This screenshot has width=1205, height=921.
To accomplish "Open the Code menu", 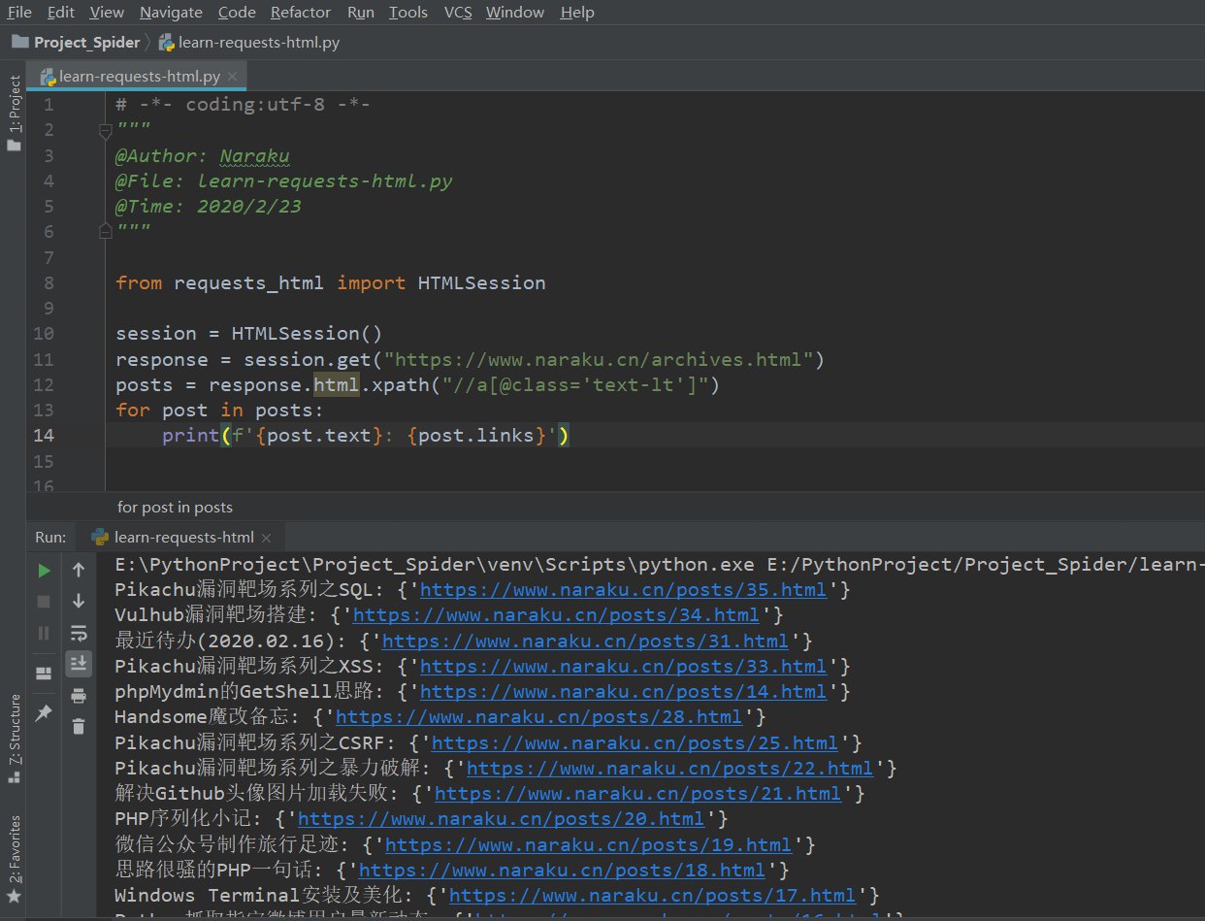I will 237,13.
